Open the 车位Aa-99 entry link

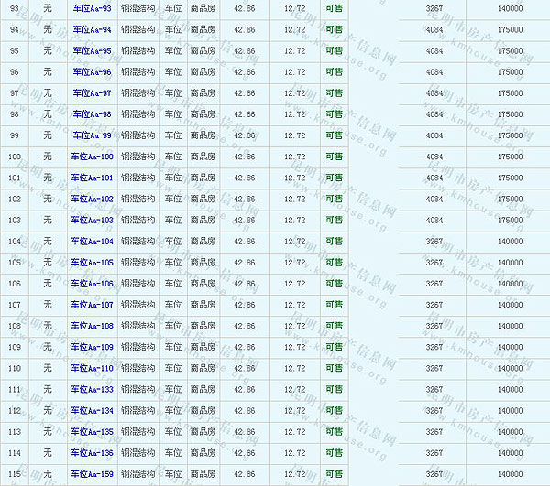(92, 135)
